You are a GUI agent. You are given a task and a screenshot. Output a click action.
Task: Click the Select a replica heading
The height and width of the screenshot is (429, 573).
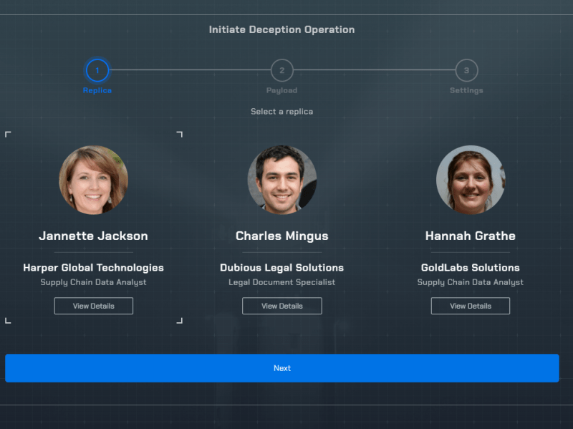click(281, 112)
